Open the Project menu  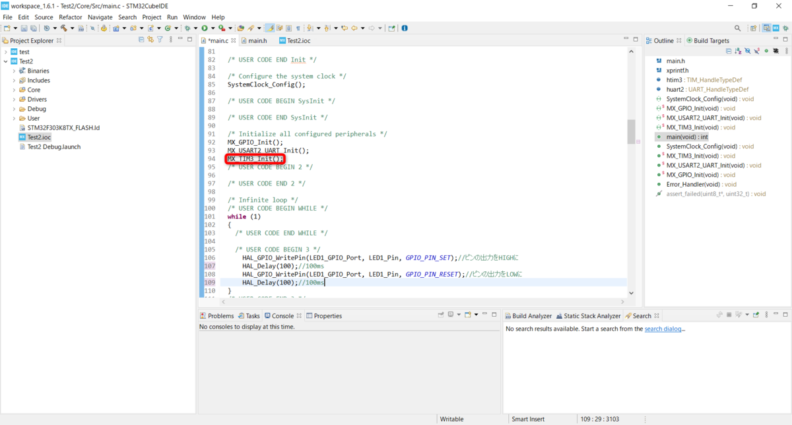click(x=152, y=17)
